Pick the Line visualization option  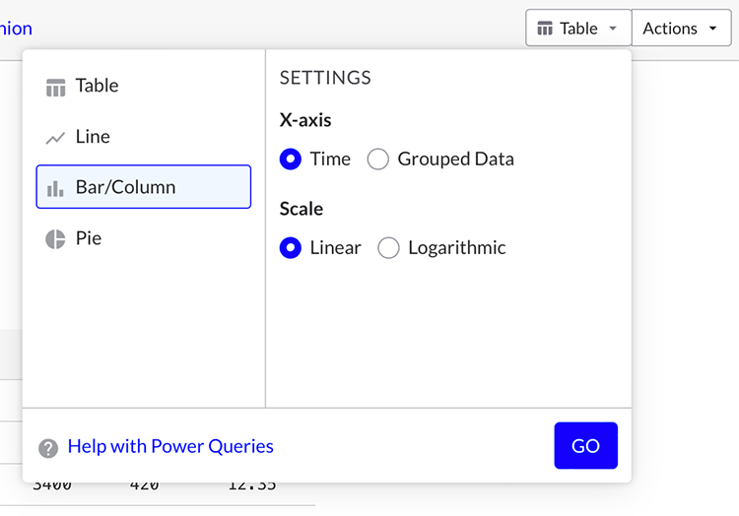(x=93, y=137)
